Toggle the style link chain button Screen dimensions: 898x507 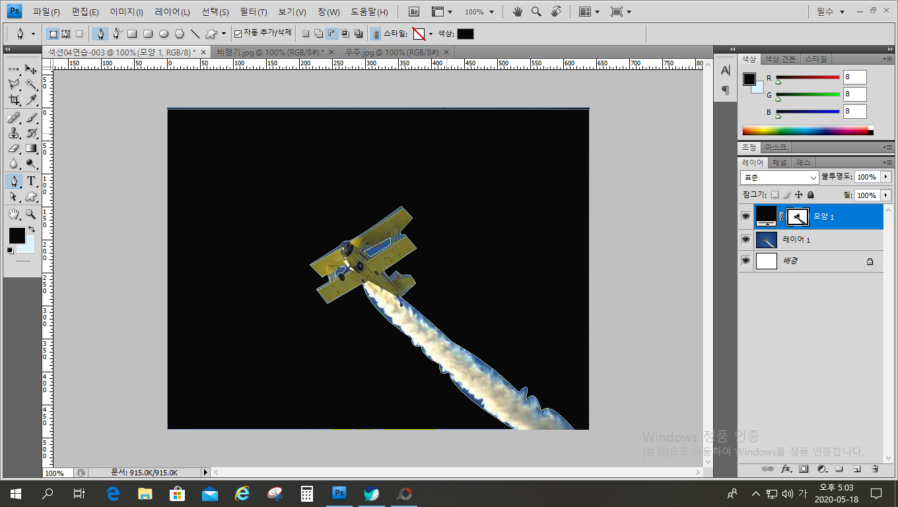click(375, 33)
